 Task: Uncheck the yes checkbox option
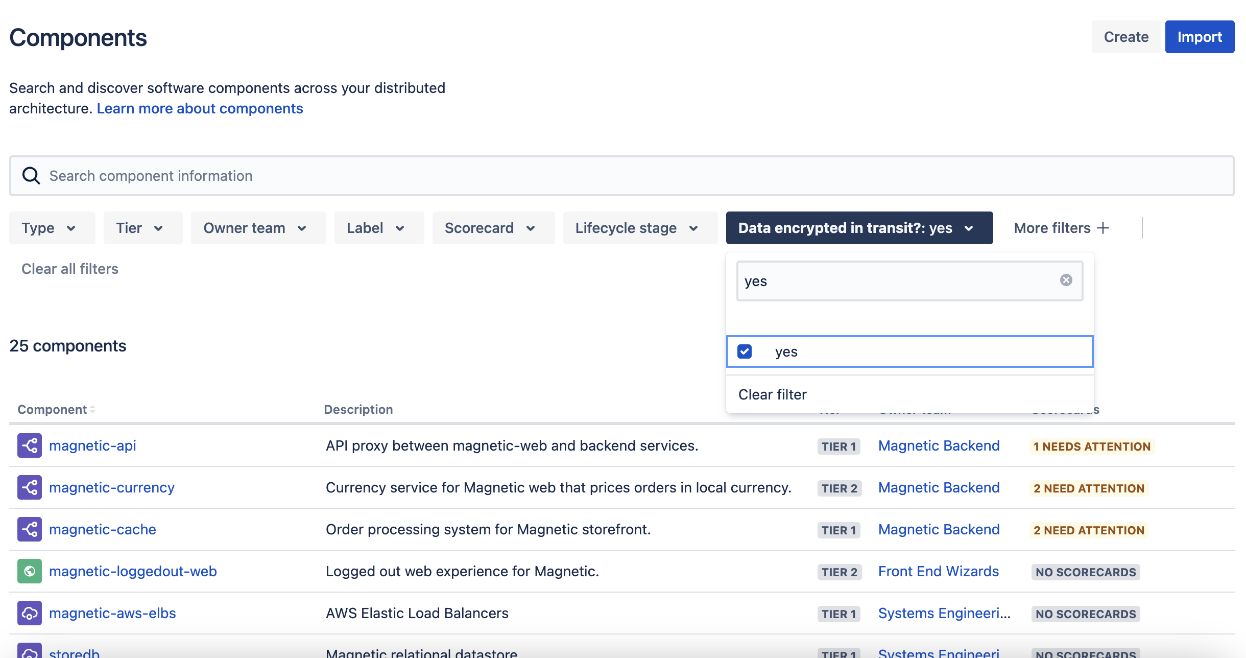[745, 351]
